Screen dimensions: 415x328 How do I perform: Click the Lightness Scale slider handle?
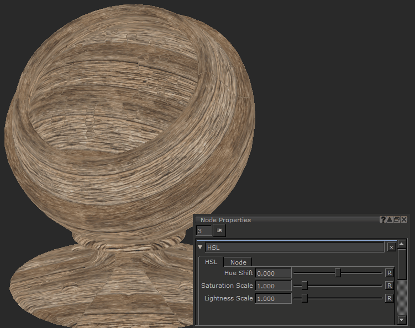pos(304,298)
